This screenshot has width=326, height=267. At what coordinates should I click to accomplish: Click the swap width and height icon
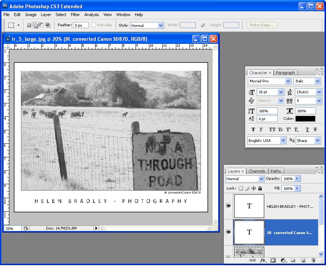pyautogui.click(x=203, y=25)
